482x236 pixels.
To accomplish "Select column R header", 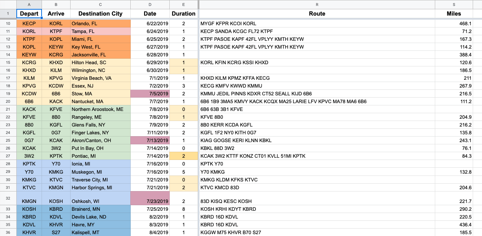I will 317,4.
